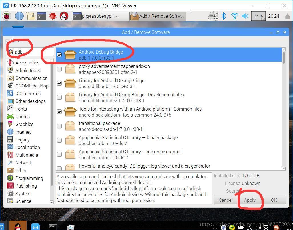Check android-libadb-dev Development files checkbox
The height and width of the screenshot is (230, 293).
pyautogui.click(x=59, y=97)
